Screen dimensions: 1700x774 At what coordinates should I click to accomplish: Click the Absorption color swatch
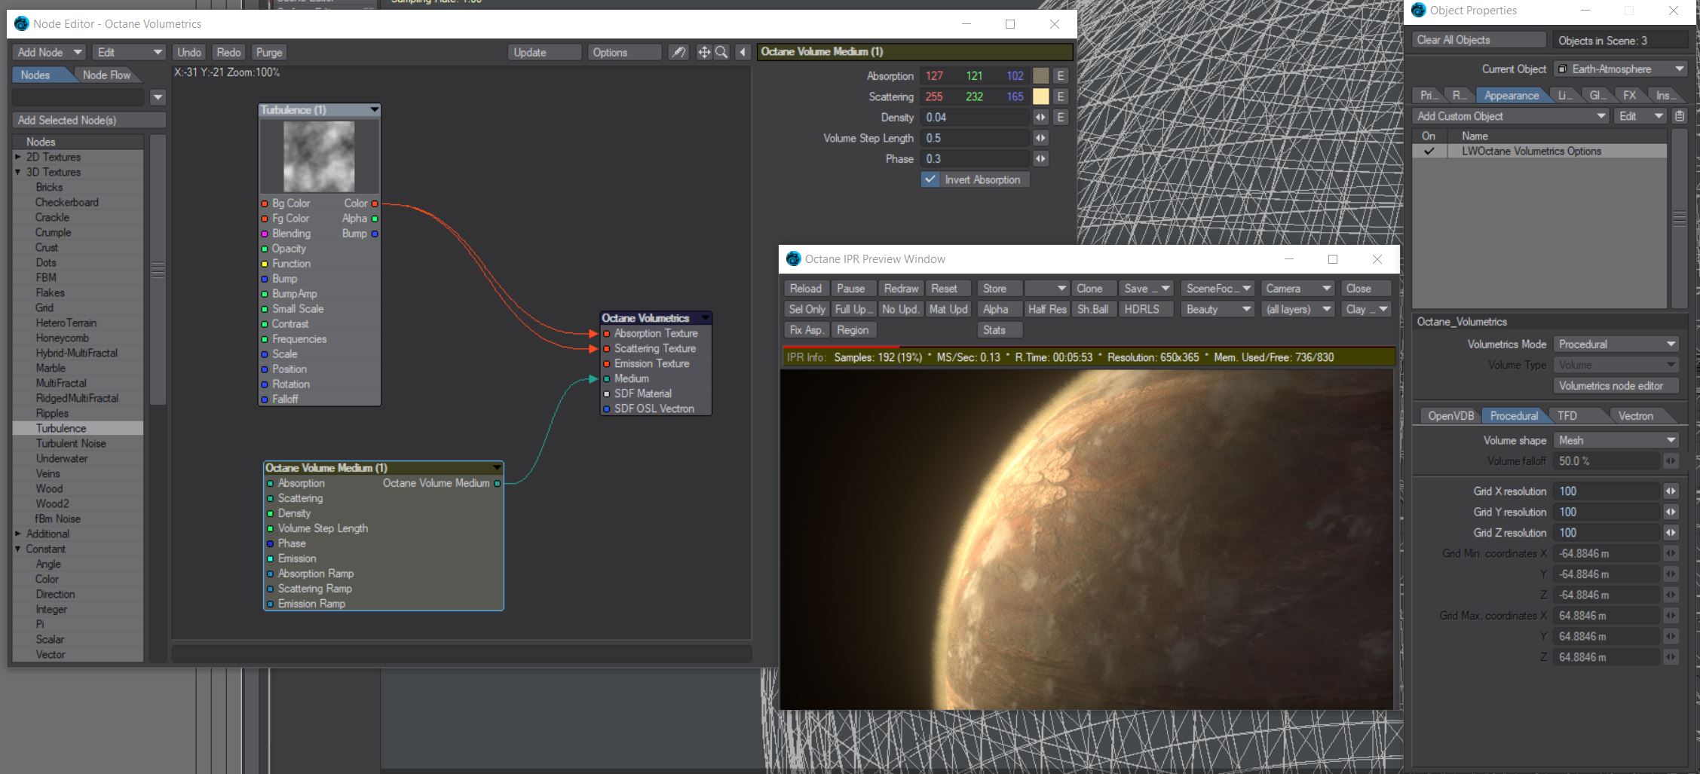pyautogui.click(x=1040, y=75)
